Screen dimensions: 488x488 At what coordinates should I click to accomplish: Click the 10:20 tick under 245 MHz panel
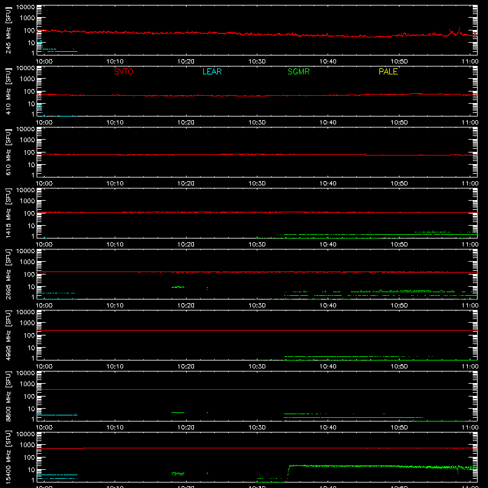186,62
